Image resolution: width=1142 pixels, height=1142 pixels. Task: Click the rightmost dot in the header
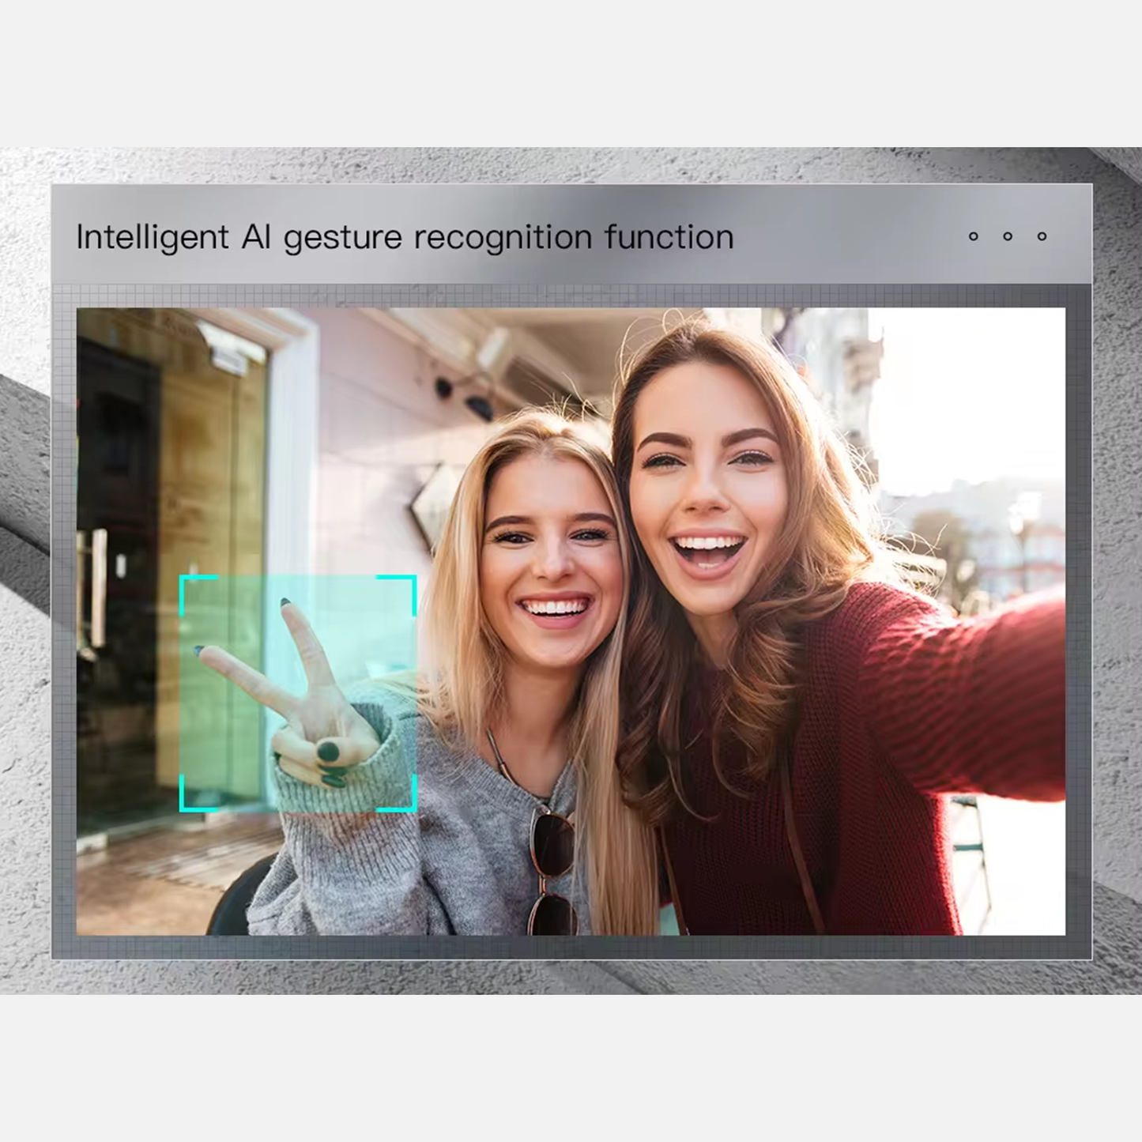[x=1042, y=236]
